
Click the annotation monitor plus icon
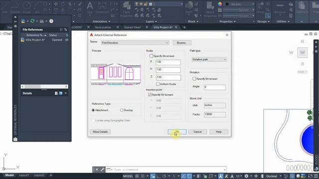pyautogui.click(x=256, y=176)
